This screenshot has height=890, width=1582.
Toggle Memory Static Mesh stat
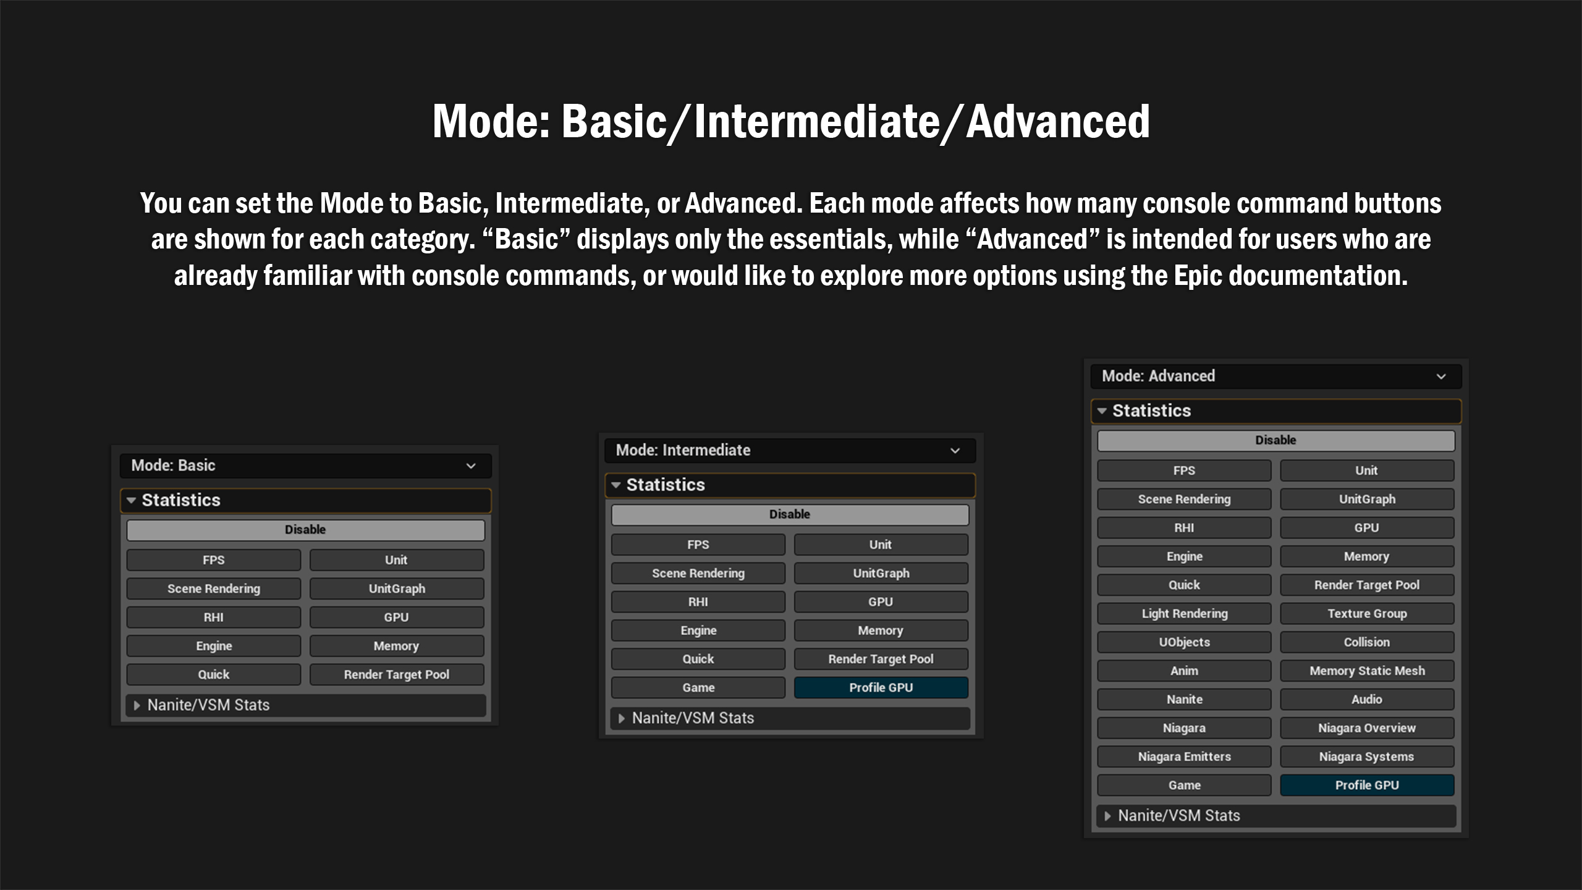(1366, 671)
